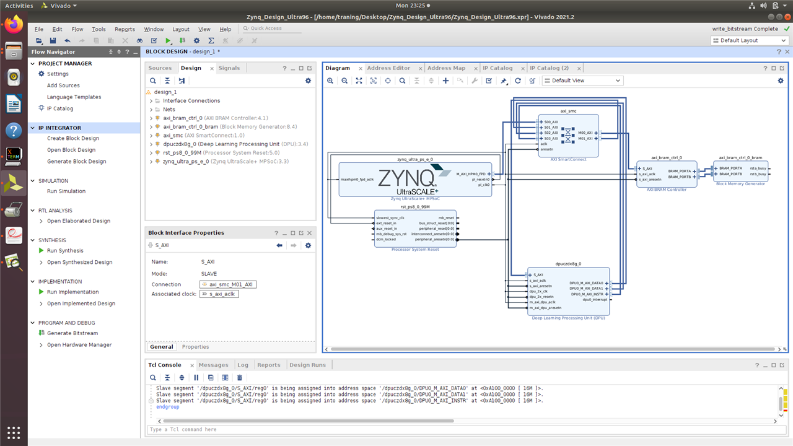The width and height of the screenshot is (793, 446).
Task: Switch to the Design Runs tab
Action: (307, 365)
